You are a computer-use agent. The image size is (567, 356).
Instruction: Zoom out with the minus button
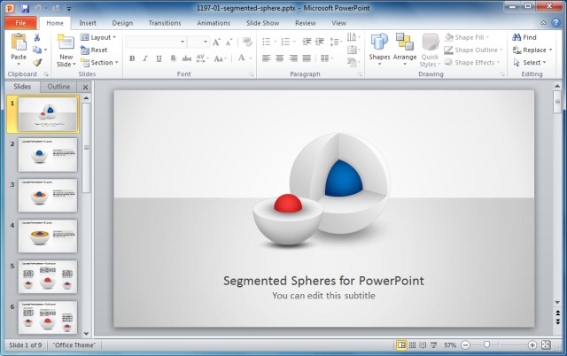tap(465, 345)
